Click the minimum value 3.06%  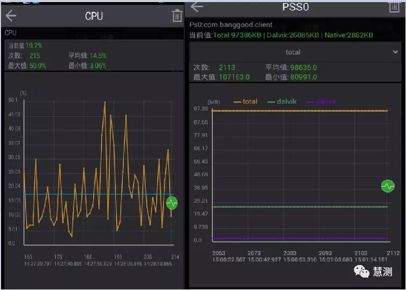(x=98, y=65)
